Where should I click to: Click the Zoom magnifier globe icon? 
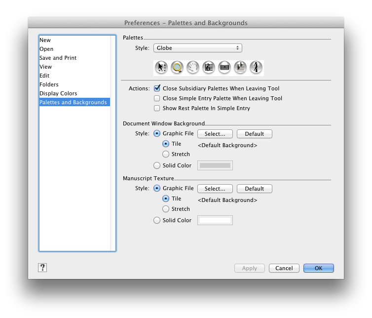pyautogui.click(x=177, y=68)
